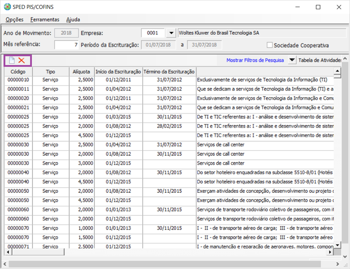Open the Ferramentas menu

(45, 19)
